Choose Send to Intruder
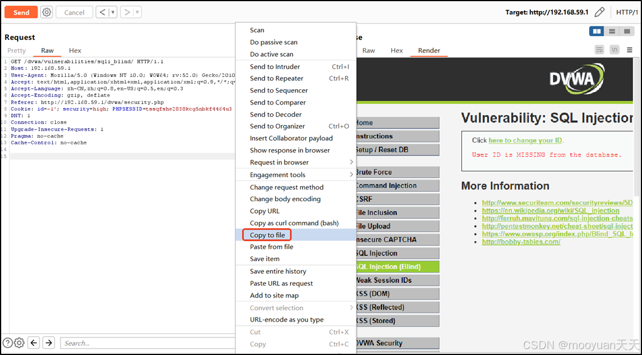Image resolution: width=642 pixels, height=355 pixels. click(296, 67)
